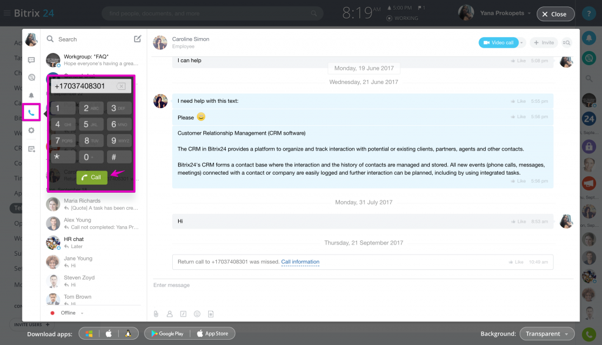Click notification bell in right side panel
The image size is (602, 345).
(588, 38)
